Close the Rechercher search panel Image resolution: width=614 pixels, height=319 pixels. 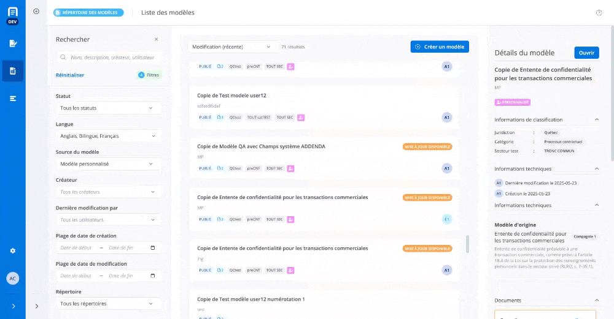(156, 39)
